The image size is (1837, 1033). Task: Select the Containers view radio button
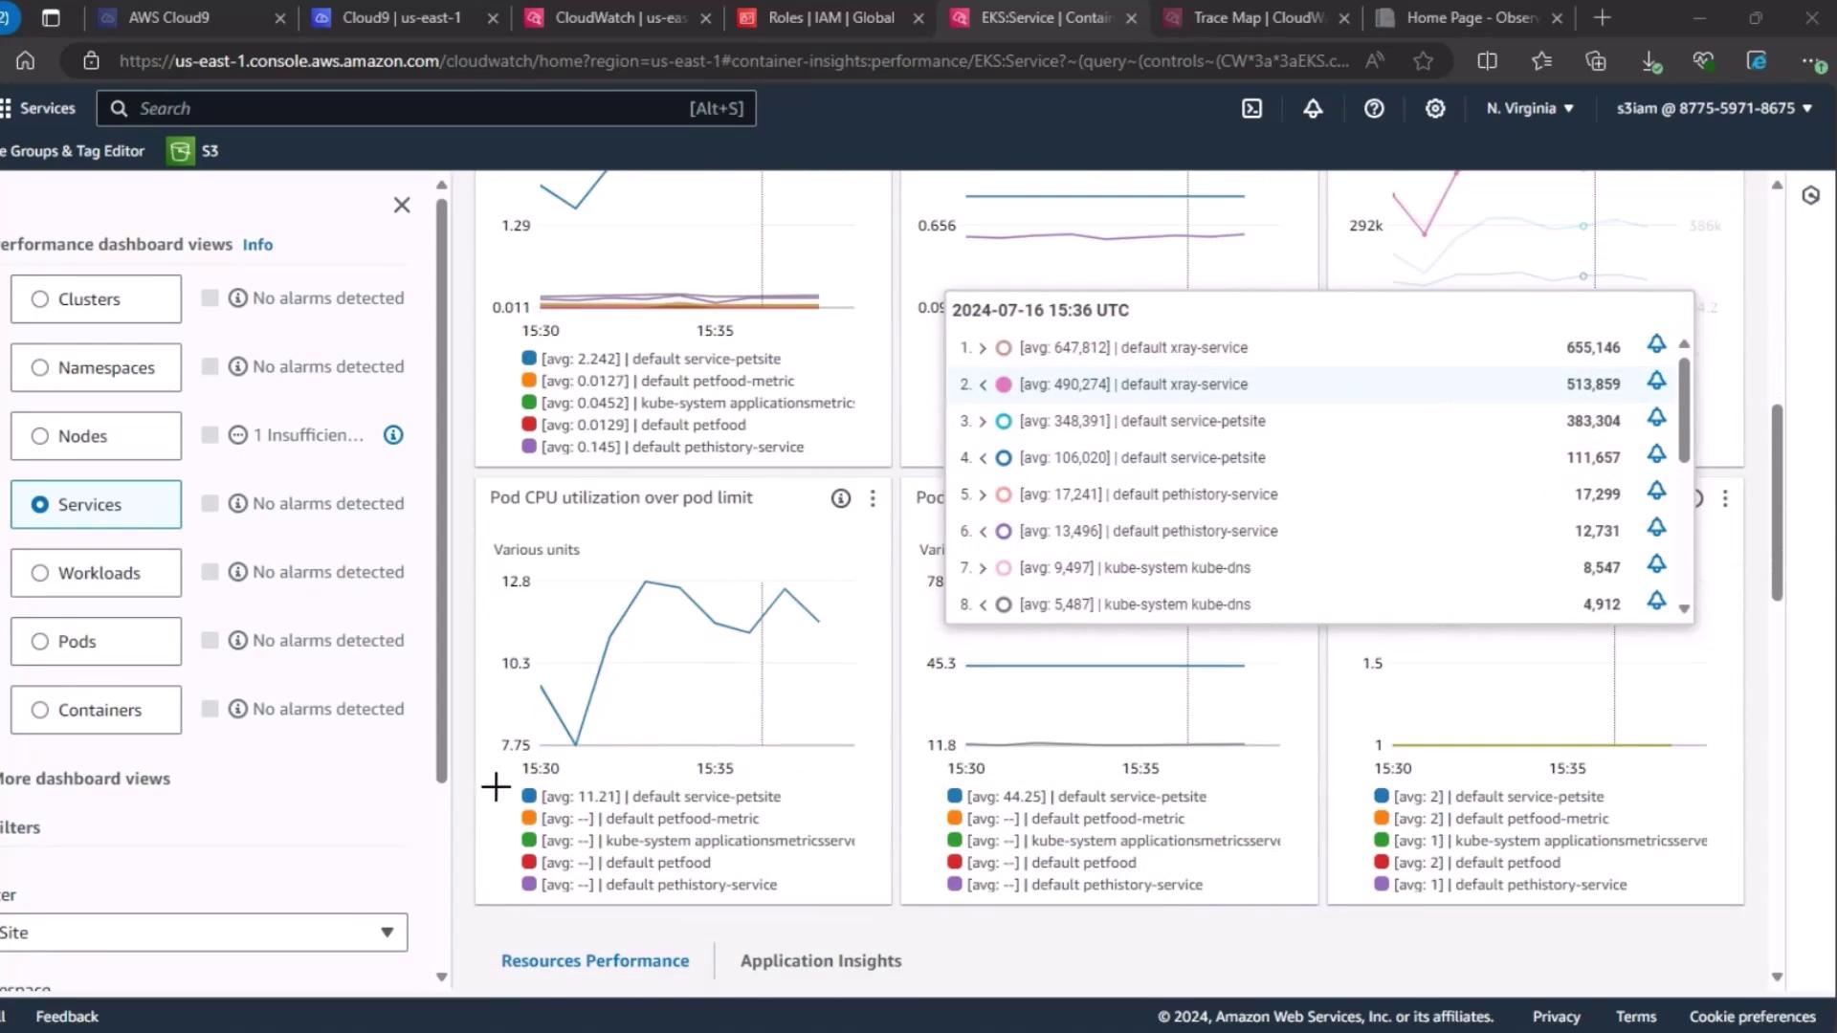click(39, 711)
